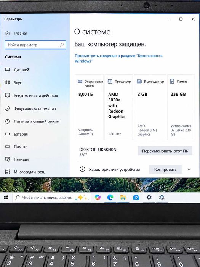
Task: Click the Копировать button
Action: pyautogui.click(x=165, y=169)
